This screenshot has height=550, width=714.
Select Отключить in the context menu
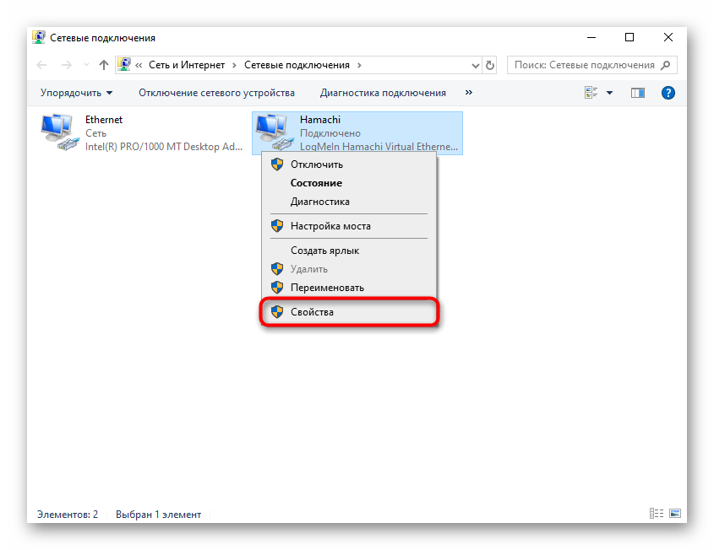349,164
